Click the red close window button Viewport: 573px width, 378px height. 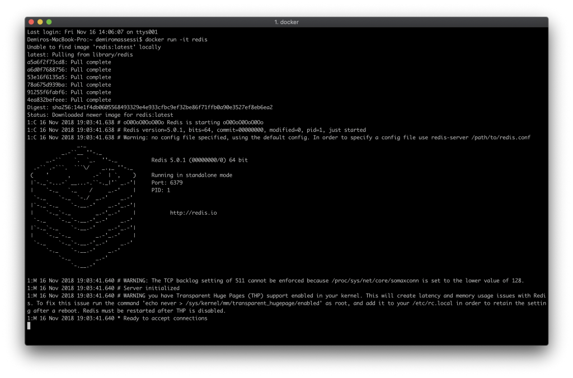pyautogui.click(x=31, y=22)
